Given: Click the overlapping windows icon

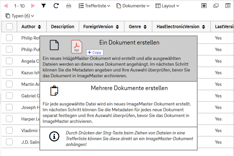Looking at the screenshot, I should pyautogui.click(x=216, y=6).
